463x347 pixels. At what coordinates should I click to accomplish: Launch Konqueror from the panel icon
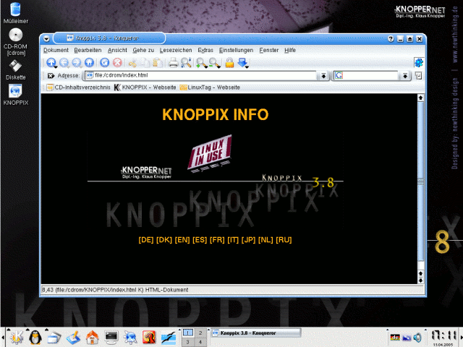pyautogui.click(x=130, y=338)
